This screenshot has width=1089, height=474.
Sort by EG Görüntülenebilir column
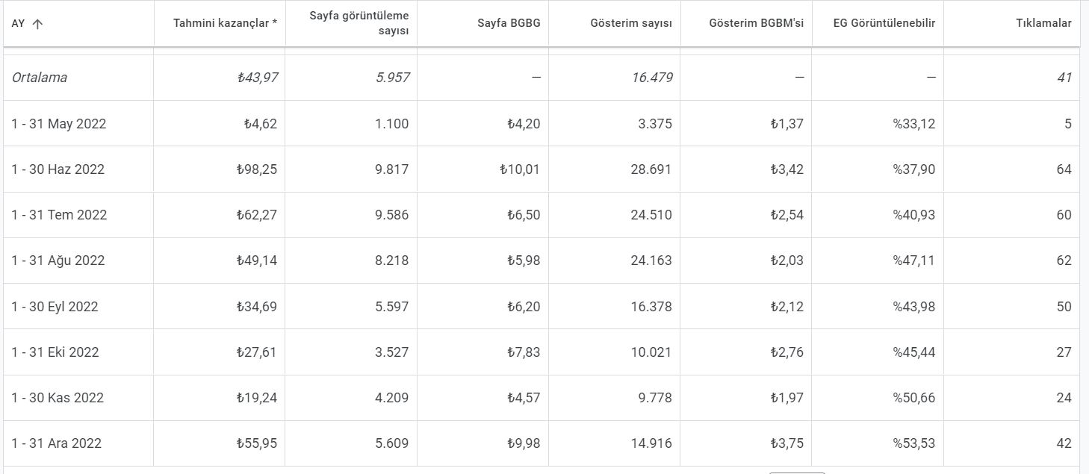pos(884,23)
